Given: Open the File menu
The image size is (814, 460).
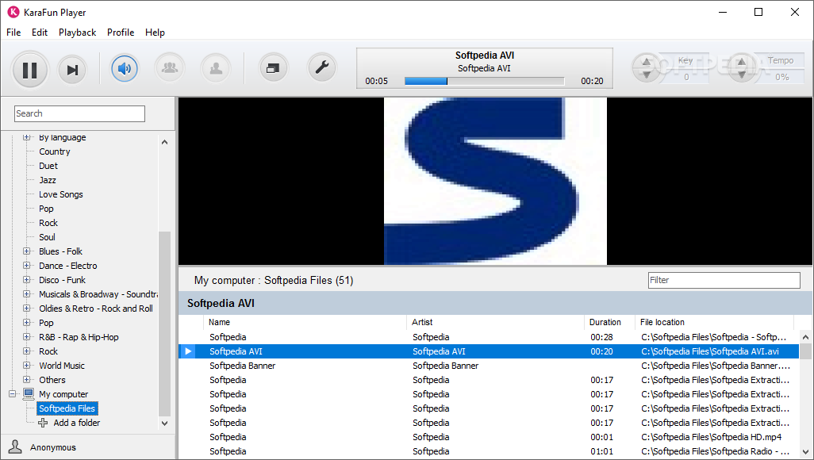Looking at the screenshot, I should (13, 33).
